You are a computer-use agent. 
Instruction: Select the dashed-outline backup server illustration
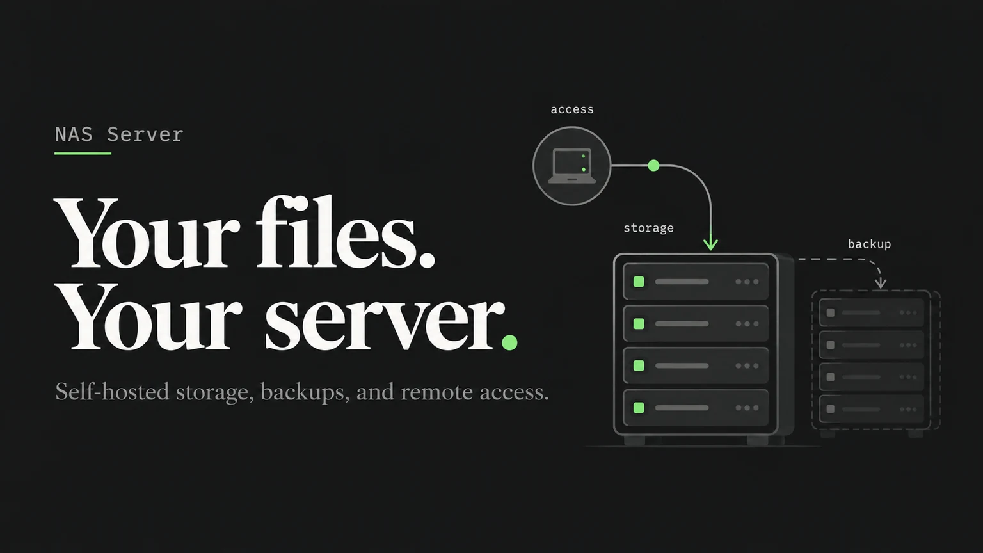[875, 363]
